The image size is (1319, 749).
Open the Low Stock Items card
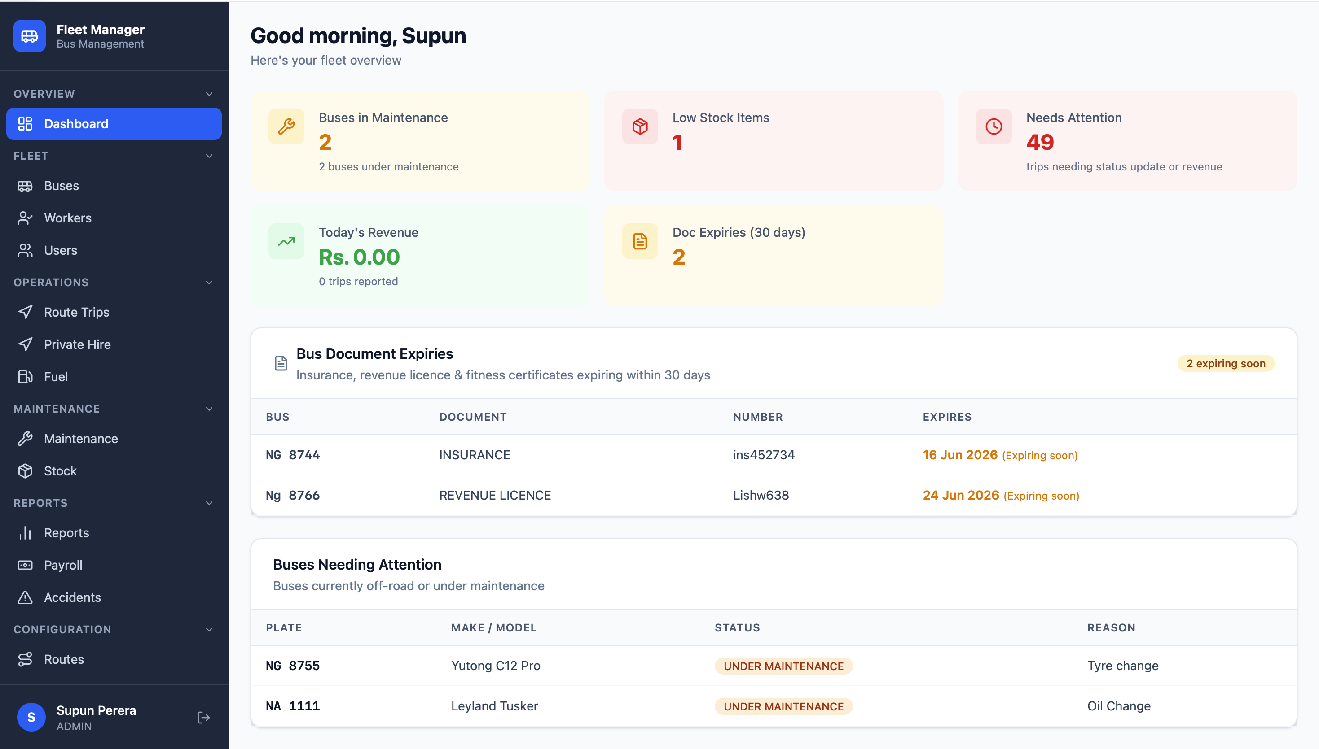(774, 141)
